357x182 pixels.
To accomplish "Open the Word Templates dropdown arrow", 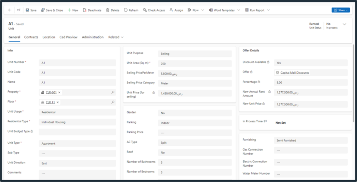I will point(238,10).
